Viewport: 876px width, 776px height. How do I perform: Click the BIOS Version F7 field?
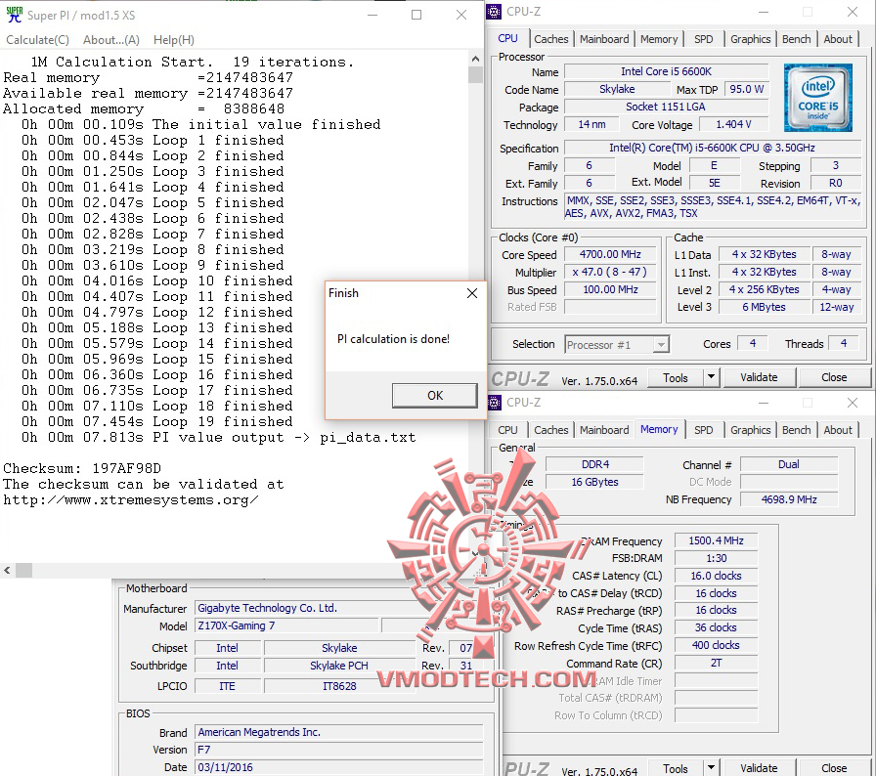pos(339,750)
